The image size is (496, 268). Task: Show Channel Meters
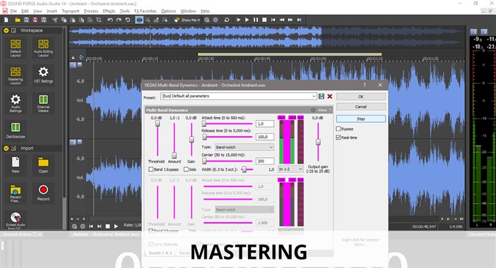click(x=43, y=103)
